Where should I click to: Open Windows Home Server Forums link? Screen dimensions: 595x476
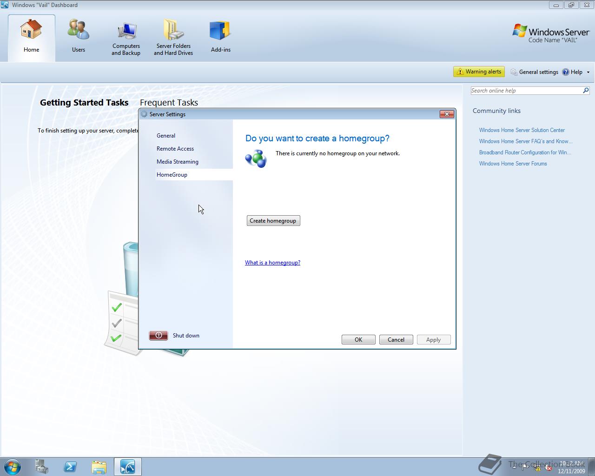(513, 164)
